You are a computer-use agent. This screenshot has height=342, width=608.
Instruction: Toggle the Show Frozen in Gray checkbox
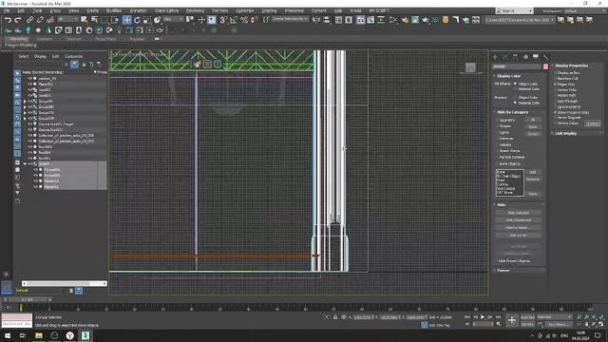(555, 112)
